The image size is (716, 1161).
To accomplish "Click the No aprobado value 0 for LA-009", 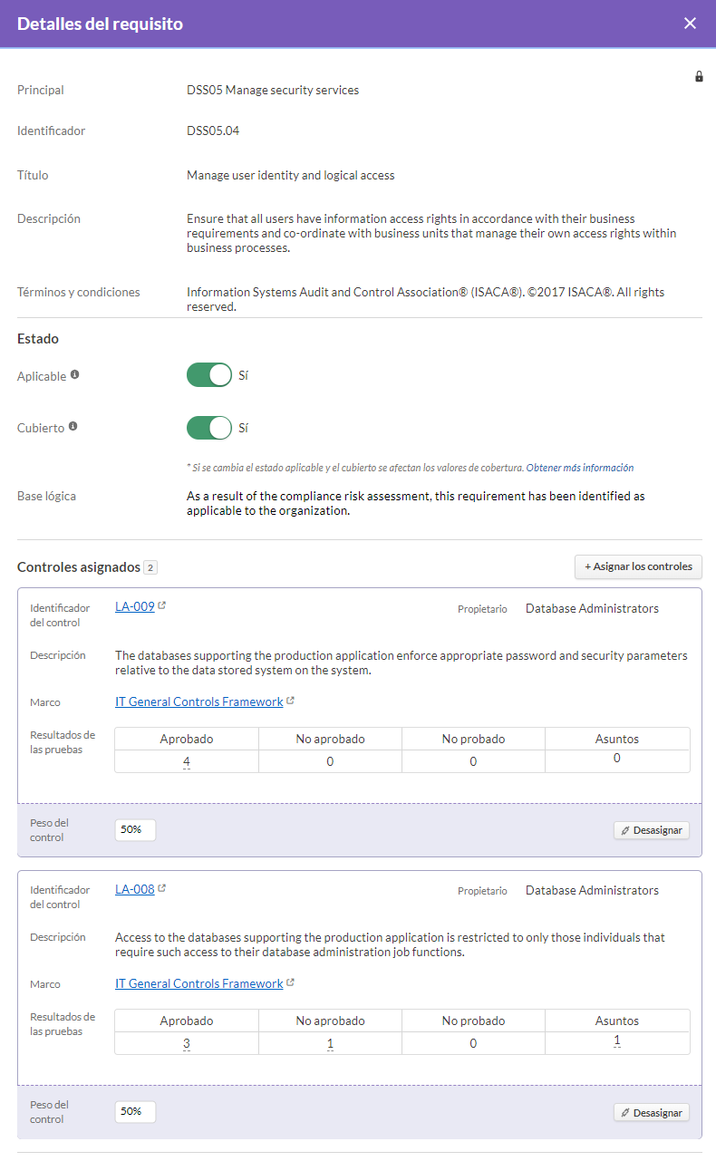I will [x=330, y=762].
